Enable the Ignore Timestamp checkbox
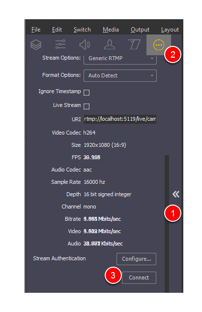Viewport: 202px width, 312px height. (x=87, y=93)
